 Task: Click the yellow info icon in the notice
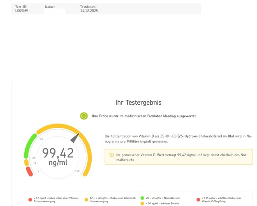point(111,155)
